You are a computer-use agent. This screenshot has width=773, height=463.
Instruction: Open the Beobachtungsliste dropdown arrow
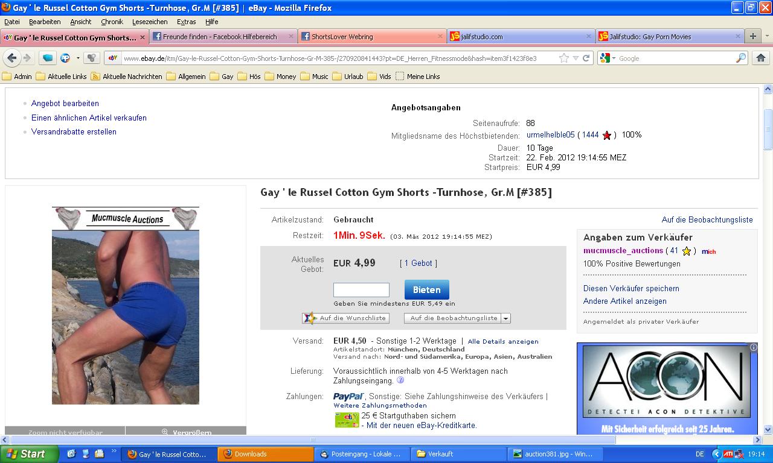point(506,318)
